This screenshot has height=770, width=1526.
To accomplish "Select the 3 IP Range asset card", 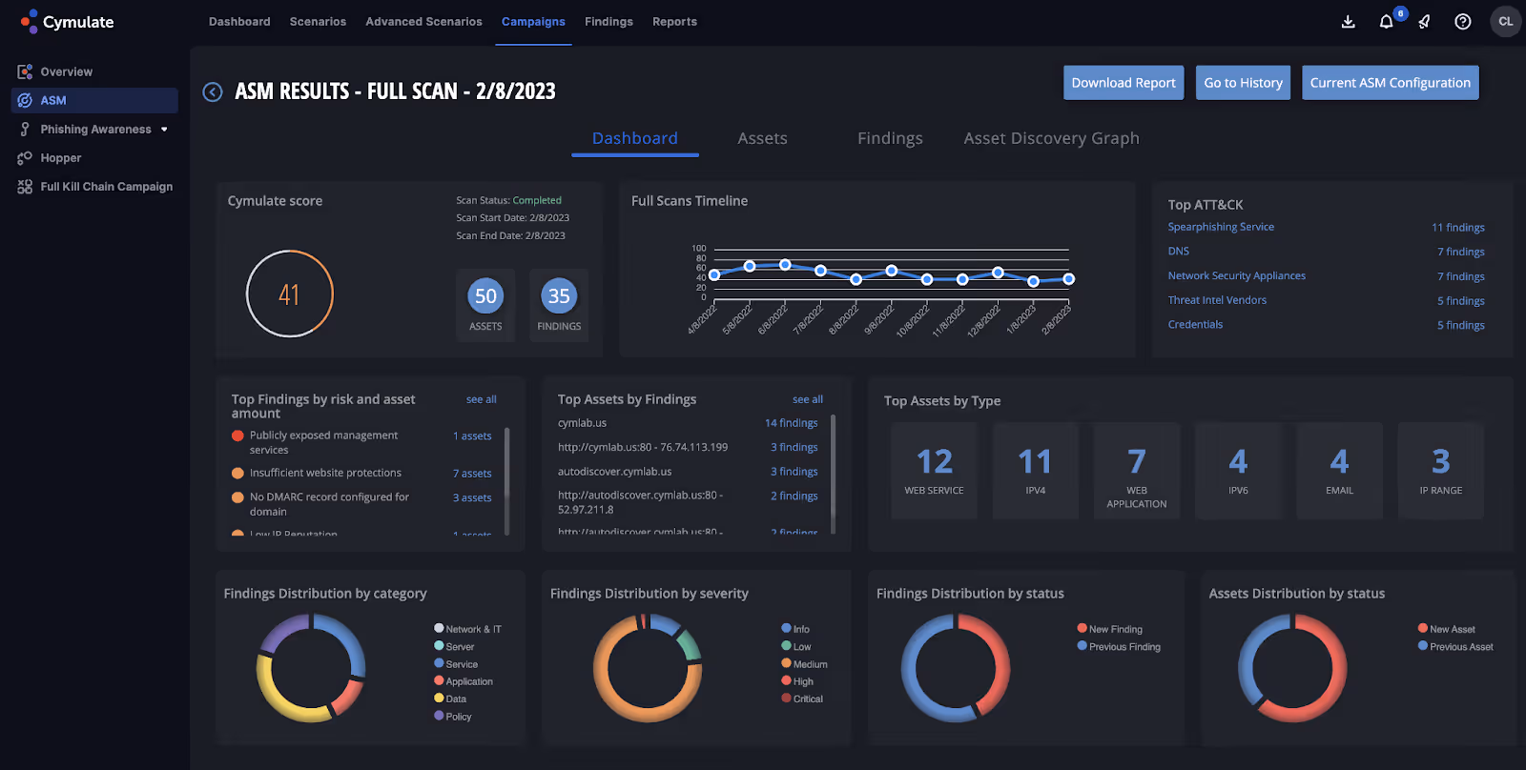I will 1441,471.
